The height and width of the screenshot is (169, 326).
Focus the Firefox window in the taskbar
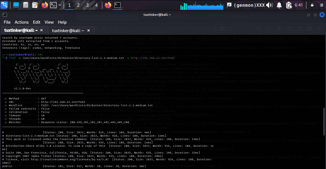pyautogui.click(x=108, y=5)
